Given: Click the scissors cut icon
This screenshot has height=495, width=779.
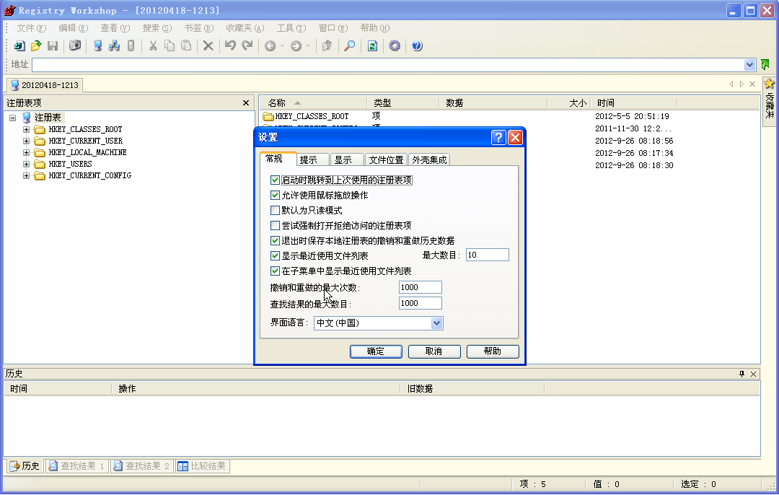Looking at the screenshot, I should [x=153, y=46].
